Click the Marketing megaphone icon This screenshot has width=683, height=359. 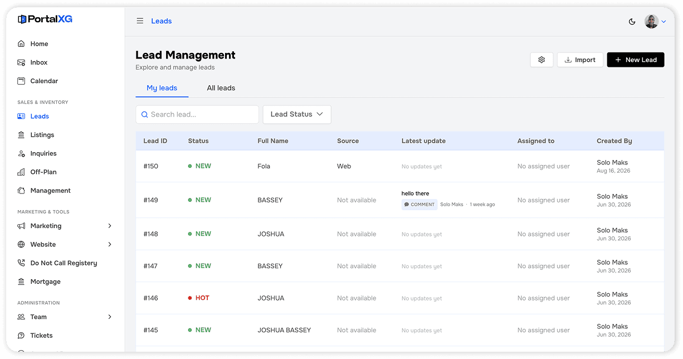click(21, 226)
